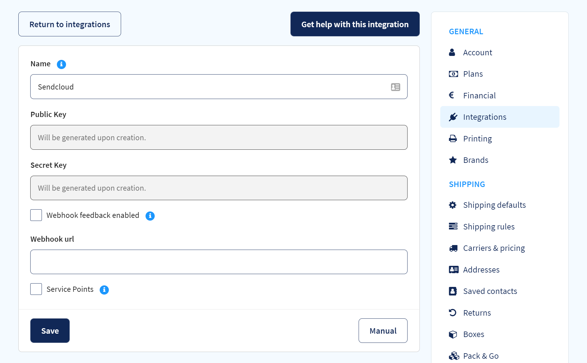This screenshot has height=363, width=587.
Task: Click the Boxes cube icon
Action: coord(453,334)
